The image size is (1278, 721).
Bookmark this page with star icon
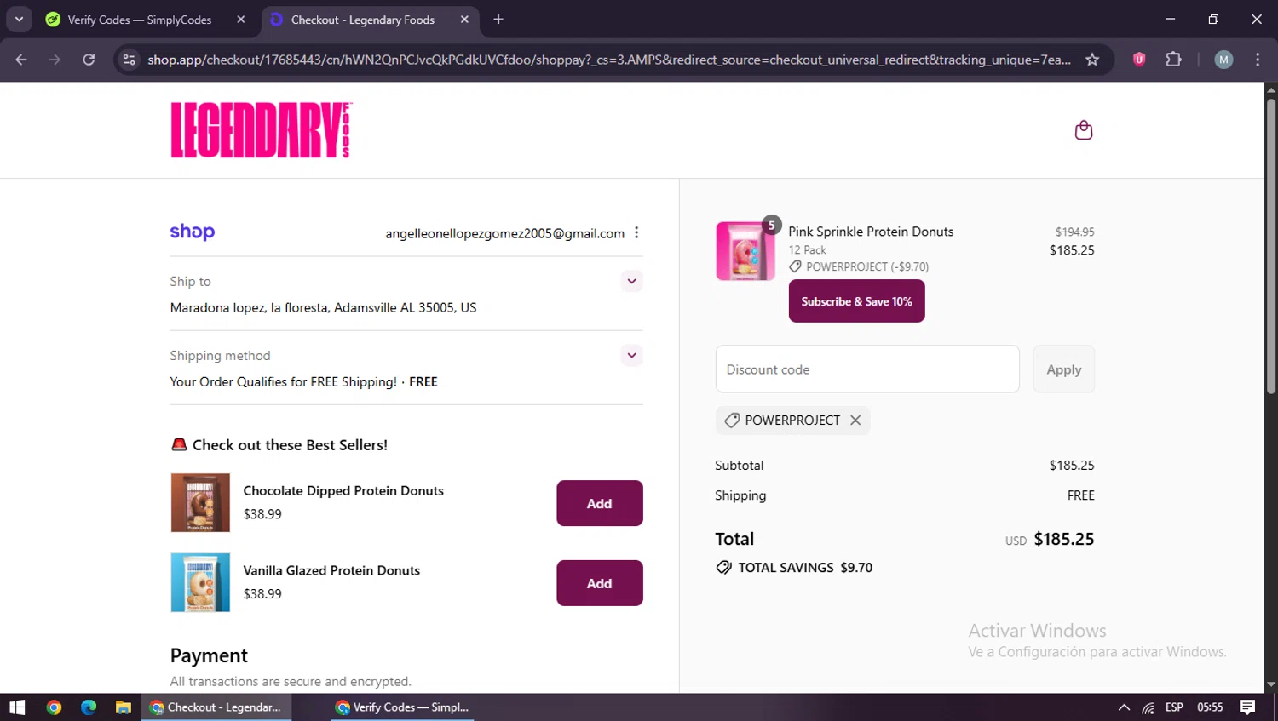(x=1092, y=60)
